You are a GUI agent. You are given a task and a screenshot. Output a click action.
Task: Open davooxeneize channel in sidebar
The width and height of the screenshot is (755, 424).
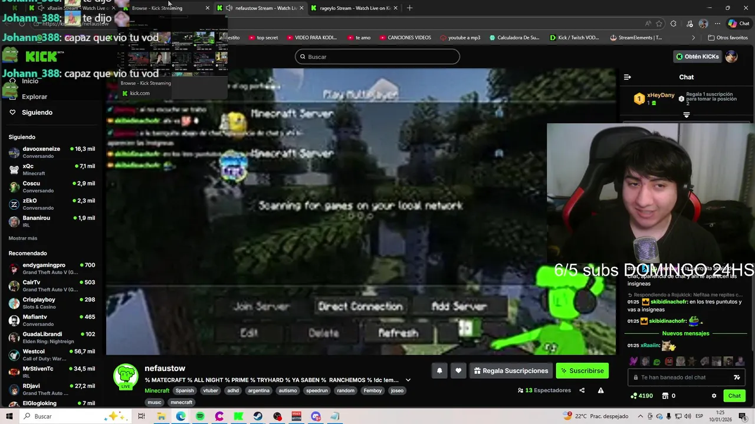coord(52,153)
